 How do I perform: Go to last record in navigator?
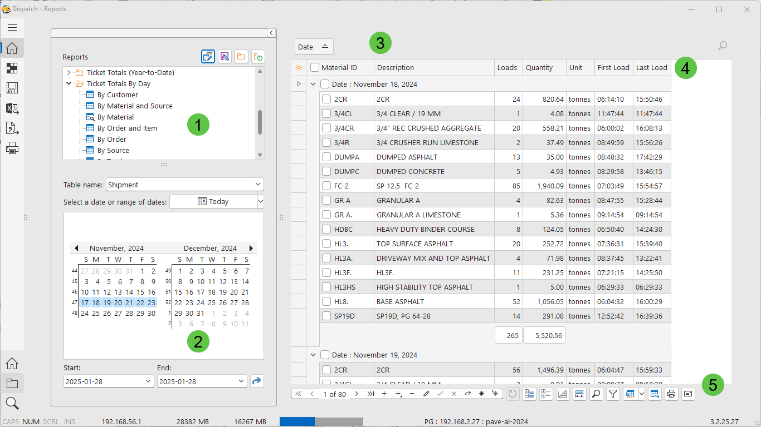370,394
